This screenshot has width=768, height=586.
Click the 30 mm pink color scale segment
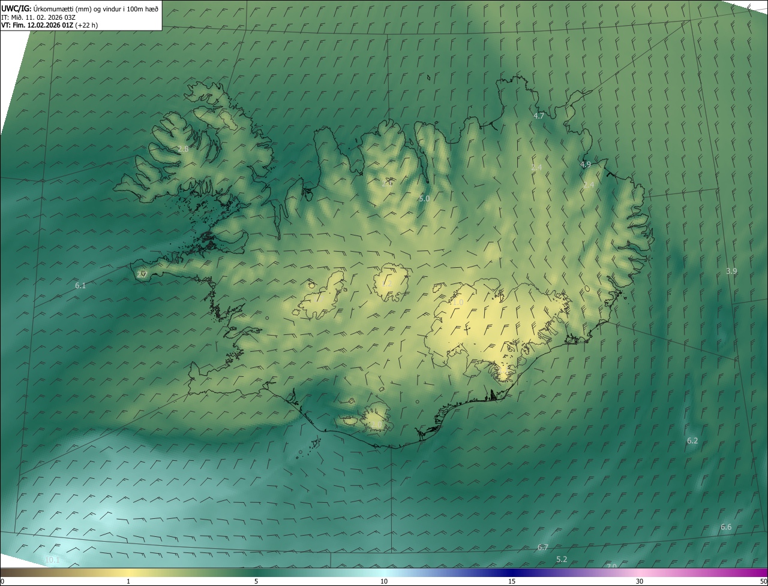pyautogui.click(x=640, y=573)
